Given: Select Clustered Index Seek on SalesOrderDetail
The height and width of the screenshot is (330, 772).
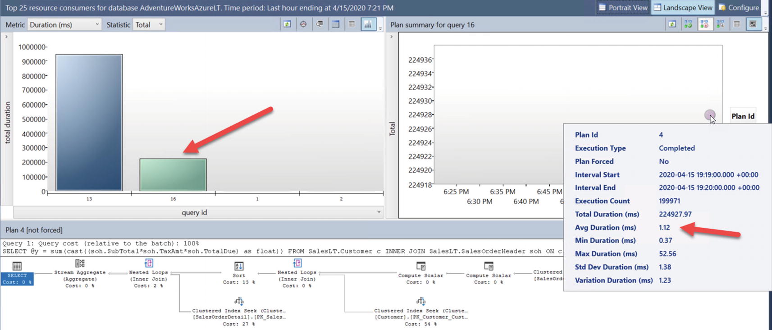Looking at the screenshot, I should [239, 312].
